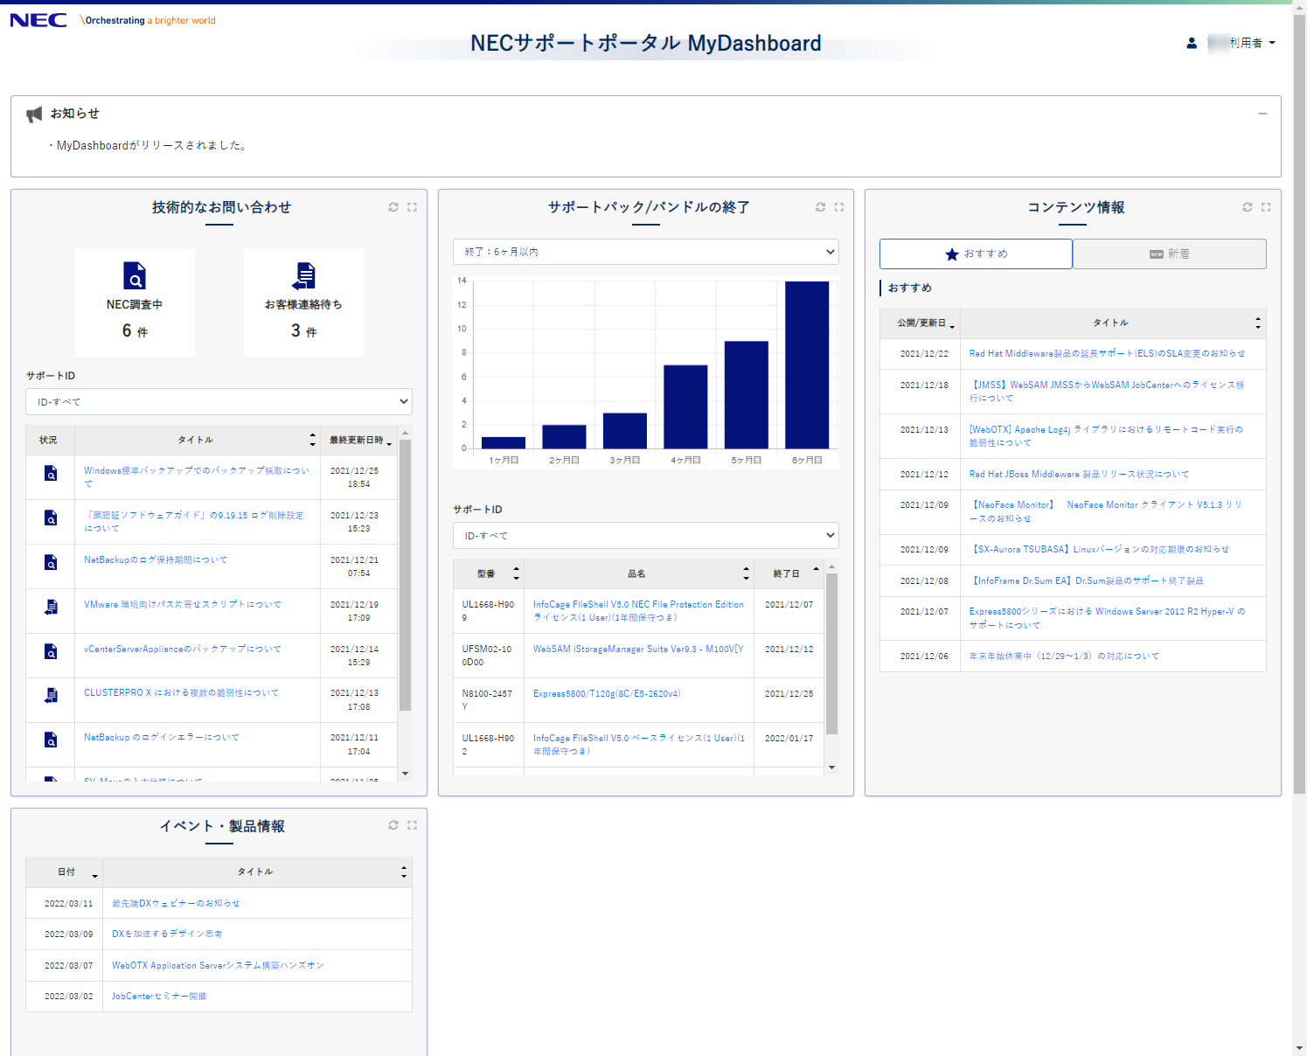Viewport: 1307px width, 1056px height.
Task: Open Red Hat Middleware ELS SLA notice
Action: 1107,353
